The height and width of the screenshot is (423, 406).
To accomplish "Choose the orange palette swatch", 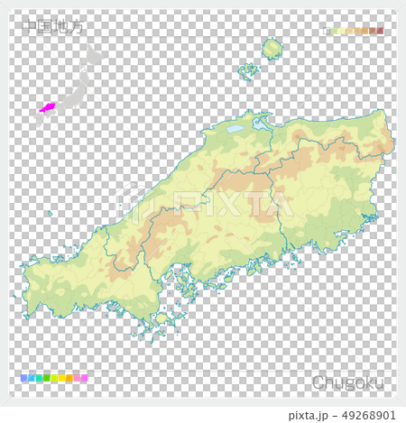I will pyautogui.click(x=69, y=378).
